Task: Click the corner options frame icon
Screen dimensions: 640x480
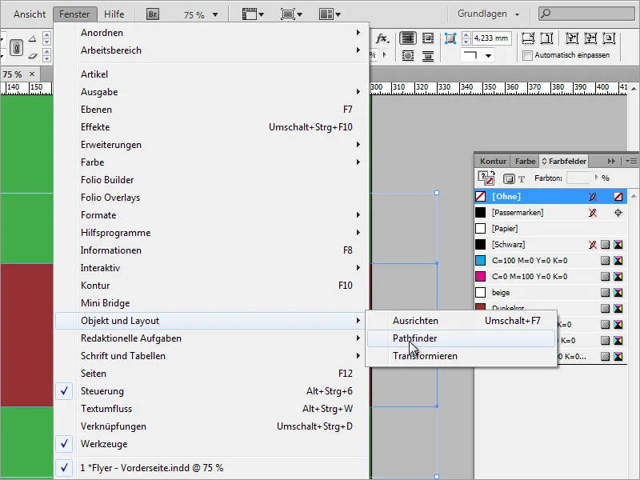Action: 450,38
